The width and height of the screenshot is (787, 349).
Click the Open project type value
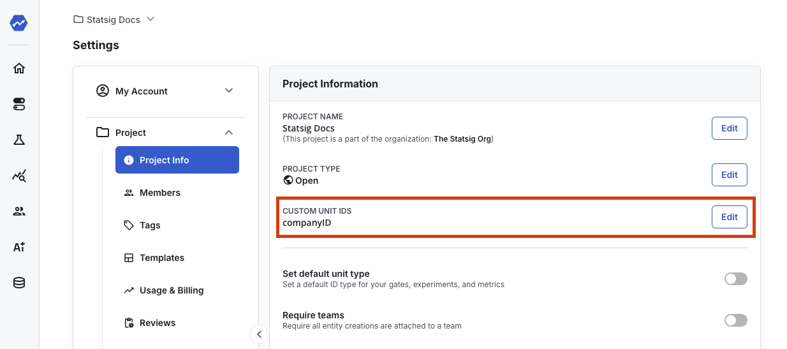point(307,181)
